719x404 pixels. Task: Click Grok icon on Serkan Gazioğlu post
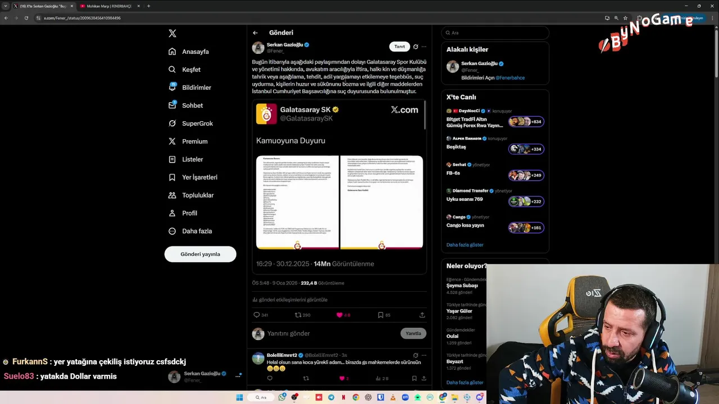(x=416, y=47)
